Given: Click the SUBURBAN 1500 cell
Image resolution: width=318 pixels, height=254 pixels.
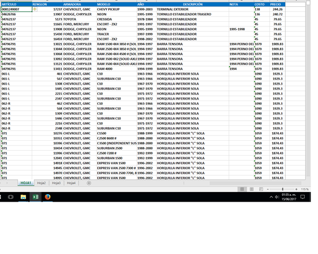Looking at the screenshot, I should coord(117,158).
